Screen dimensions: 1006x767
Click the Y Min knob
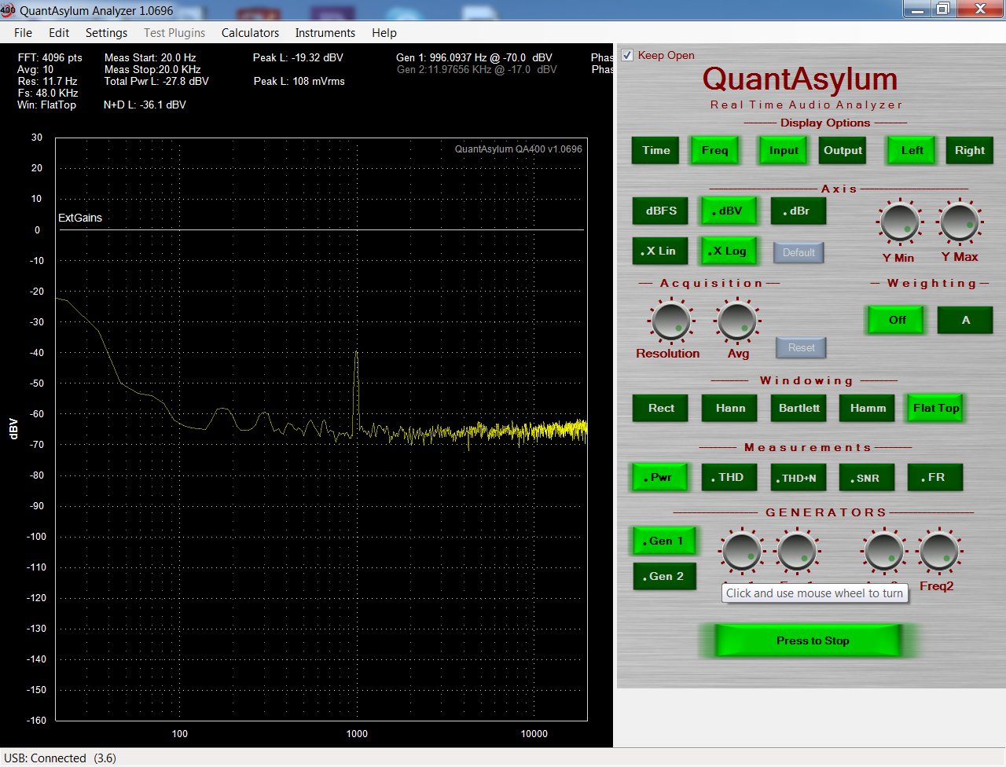tap(899, 222)
